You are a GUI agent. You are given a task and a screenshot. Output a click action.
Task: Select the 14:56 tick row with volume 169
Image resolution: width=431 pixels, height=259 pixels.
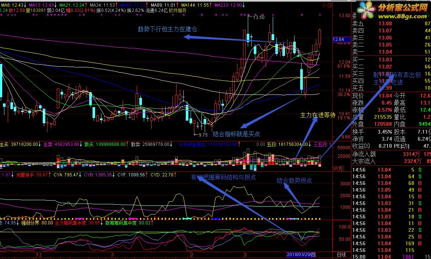click(x=391, y=243)
